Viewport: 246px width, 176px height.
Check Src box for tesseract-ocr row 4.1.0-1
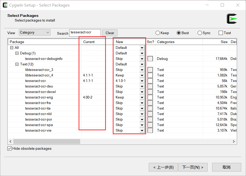coord(150,81)
